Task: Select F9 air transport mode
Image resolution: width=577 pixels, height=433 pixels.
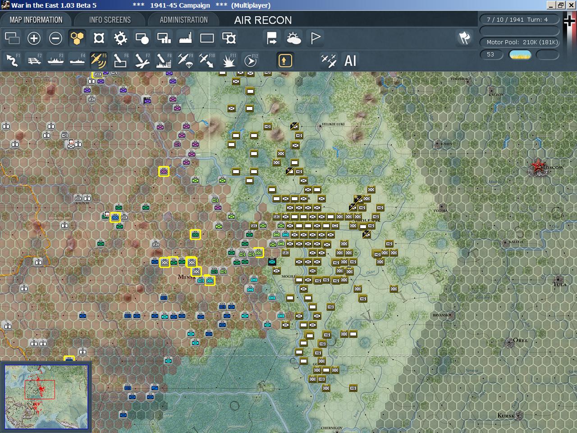Action: click(x=185, y=60)
